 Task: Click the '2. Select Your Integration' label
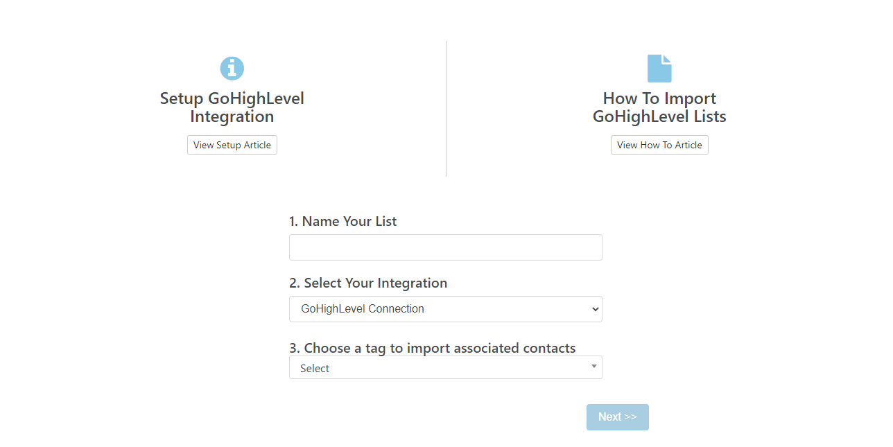tap(367, 283)
